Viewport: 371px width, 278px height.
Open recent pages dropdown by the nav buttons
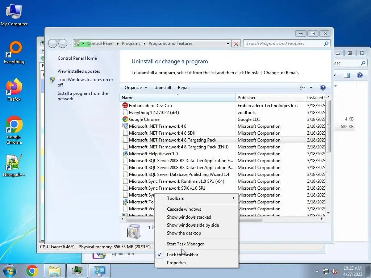click(x=70, y=44)
